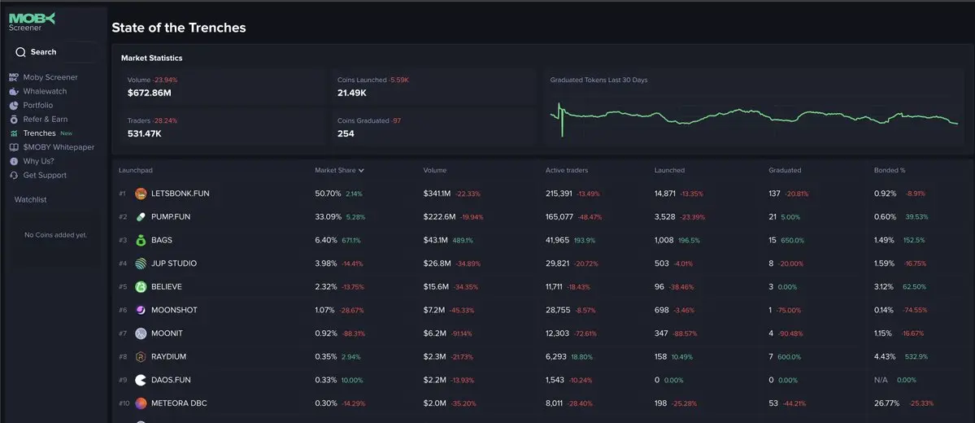
Task: Click into the Search field
Action: pos(55,52)
